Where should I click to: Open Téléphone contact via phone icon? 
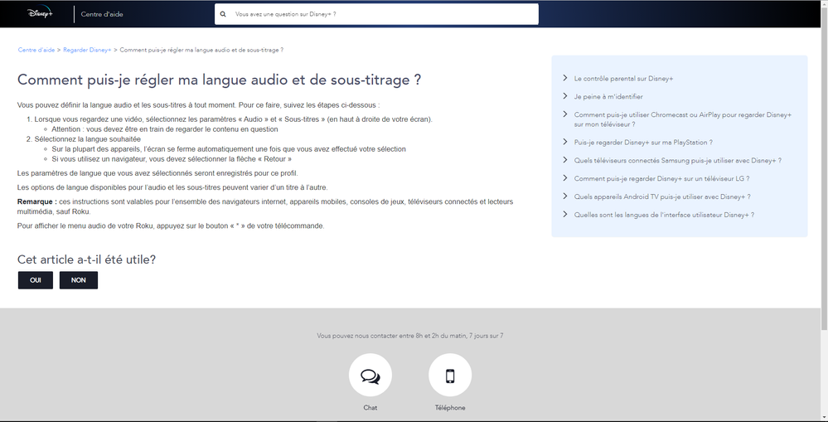pyautogui.click(x=450, y=376)
